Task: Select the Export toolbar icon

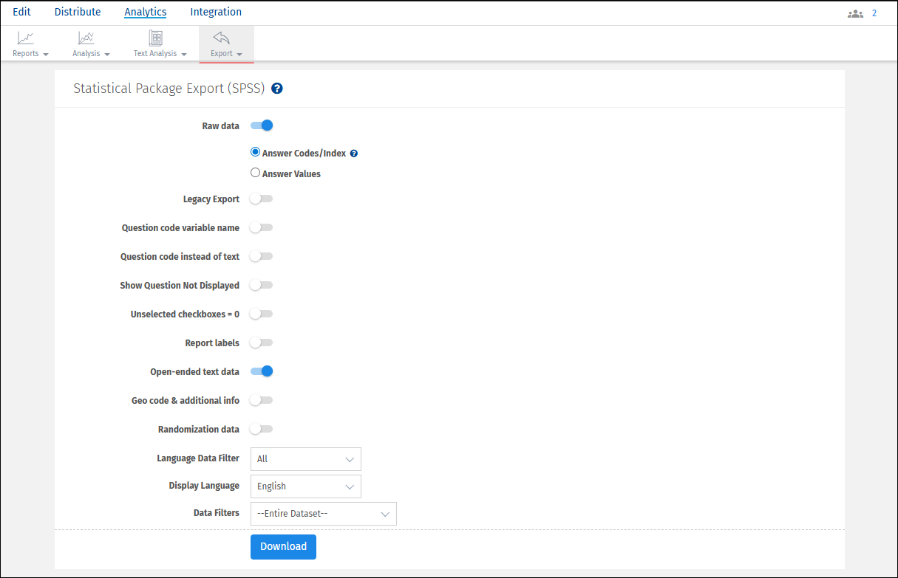Action: click(x=222, y=37)
